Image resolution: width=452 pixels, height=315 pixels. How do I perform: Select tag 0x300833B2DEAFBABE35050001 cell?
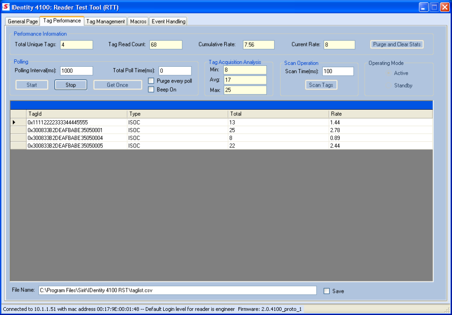[77, 130]
